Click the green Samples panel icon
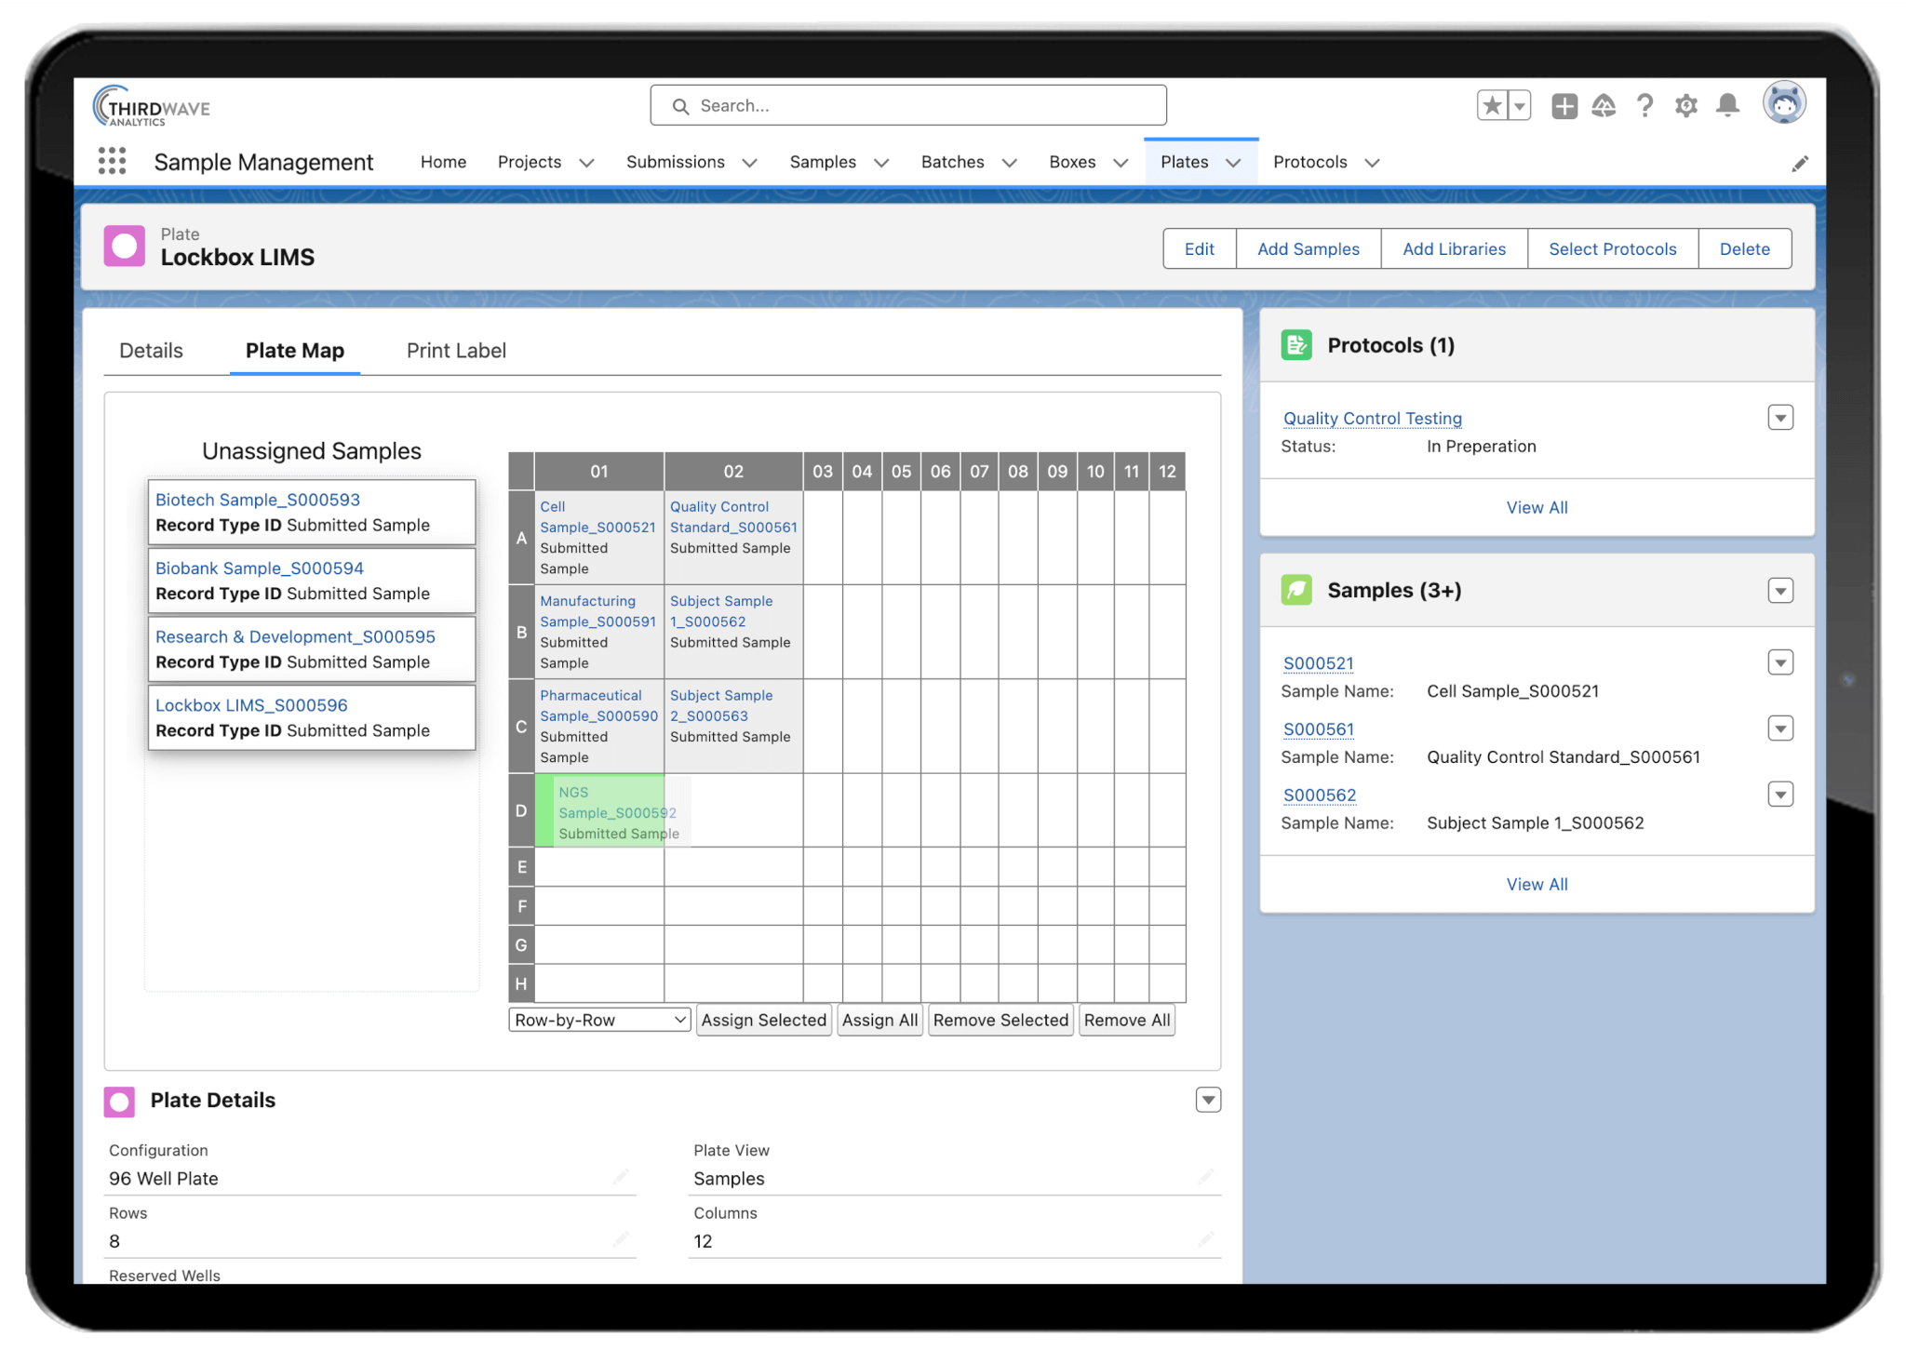 point(1296,590)
